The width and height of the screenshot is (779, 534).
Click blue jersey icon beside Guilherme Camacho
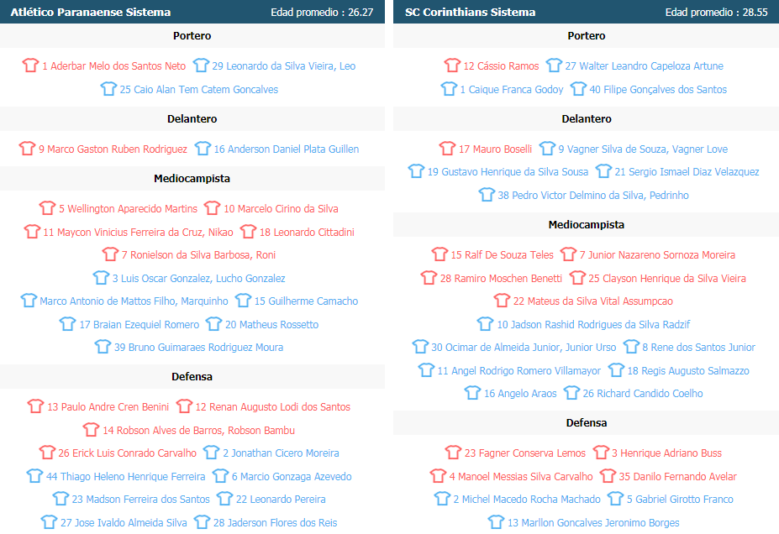(243, 301)
